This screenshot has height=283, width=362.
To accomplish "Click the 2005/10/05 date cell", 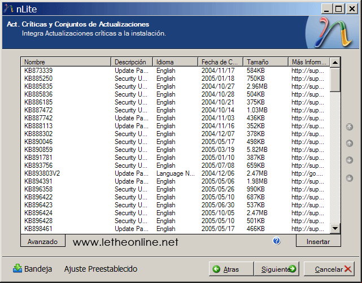I will click(218, 213).
